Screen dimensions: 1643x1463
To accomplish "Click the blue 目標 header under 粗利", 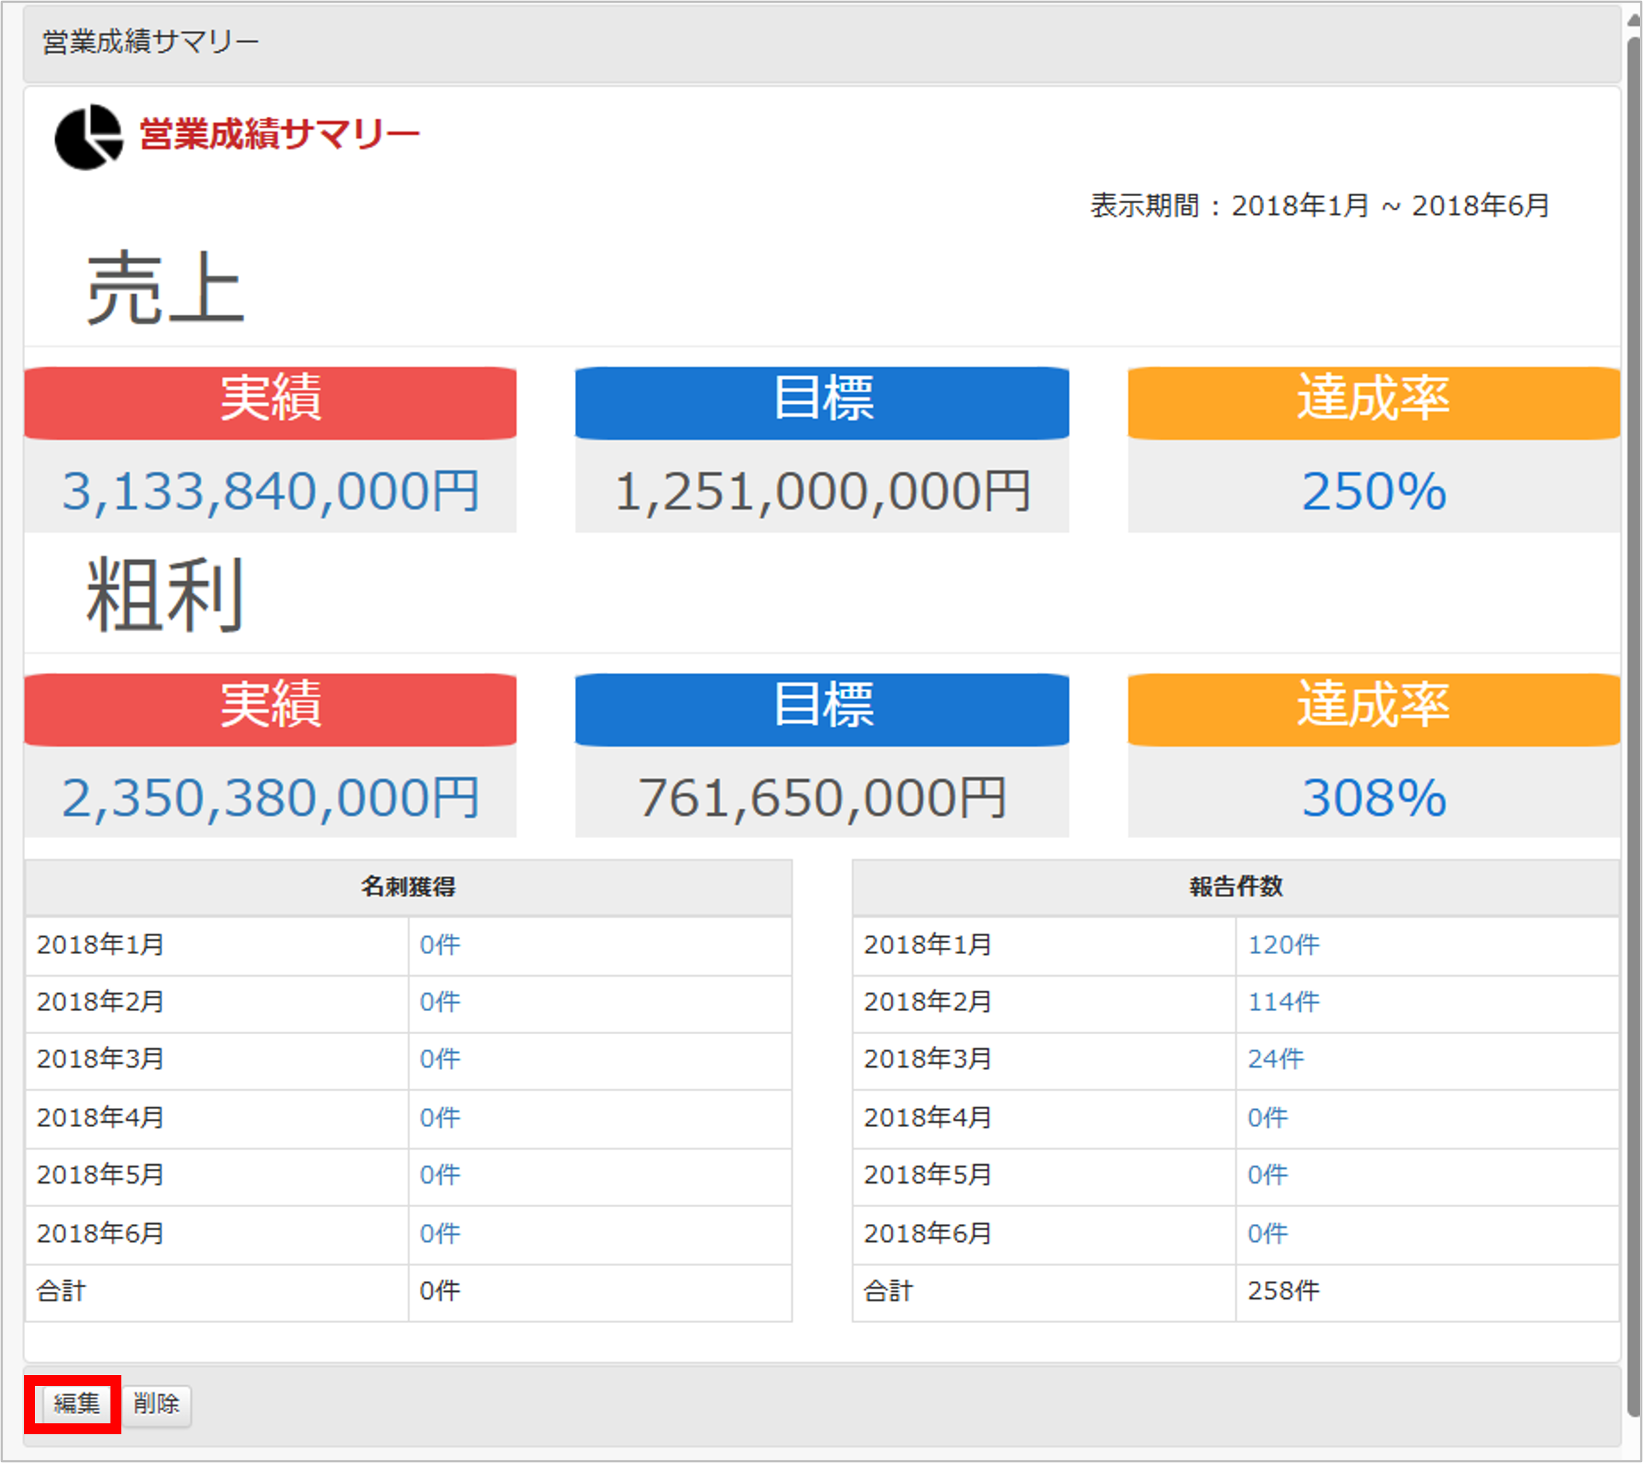I will pyautogui.click(x=821, y=710).
